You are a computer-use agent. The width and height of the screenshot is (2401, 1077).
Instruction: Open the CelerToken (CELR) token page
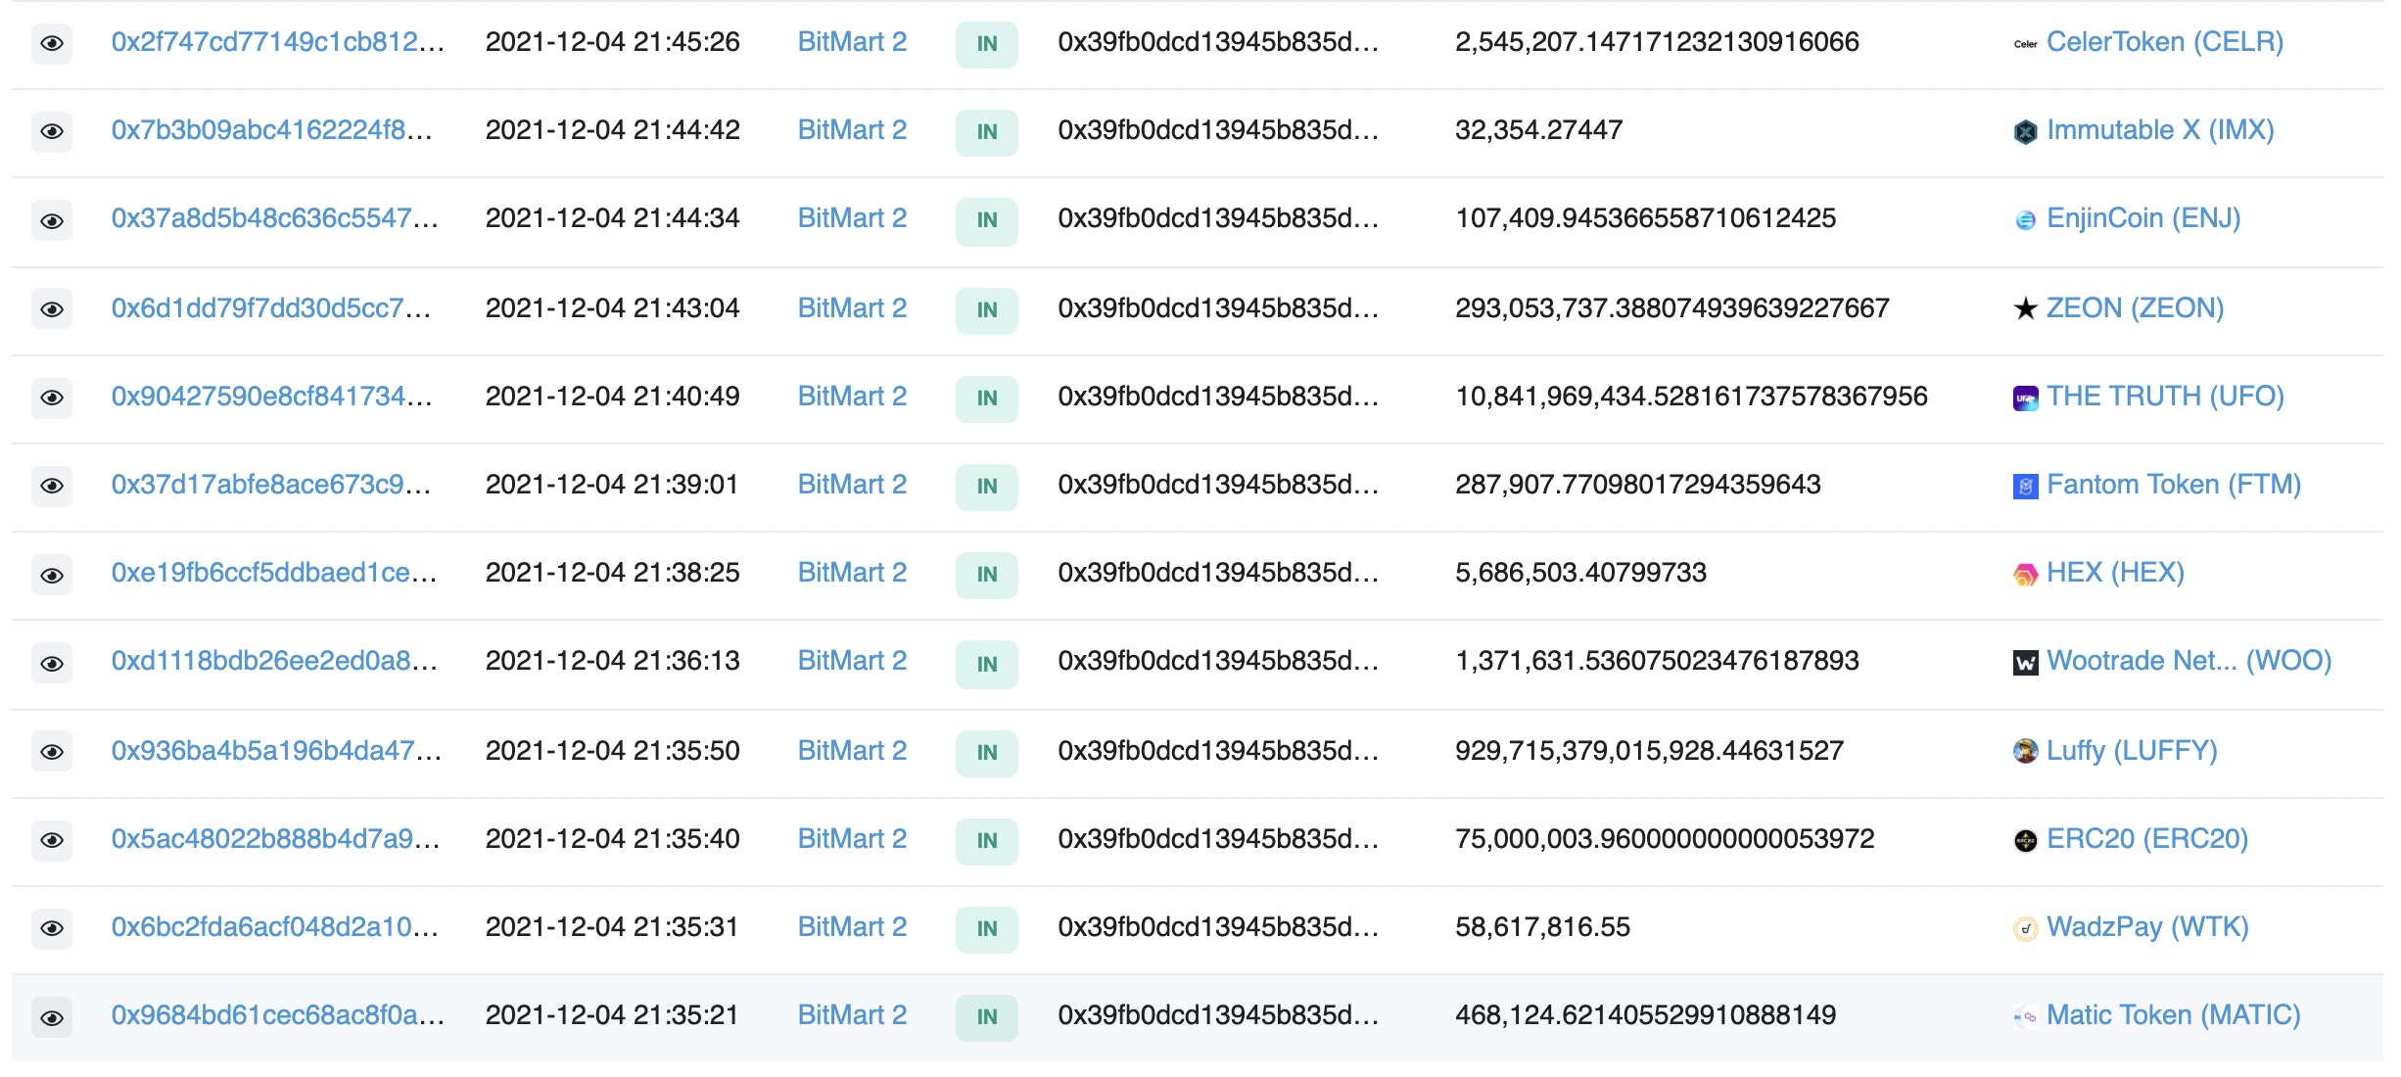click(2165, 42)
